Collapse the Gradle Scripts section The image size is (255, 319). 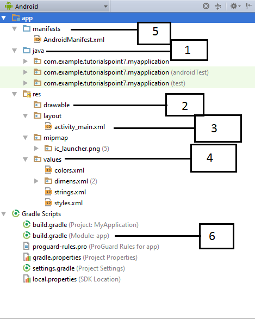point(4,213)
